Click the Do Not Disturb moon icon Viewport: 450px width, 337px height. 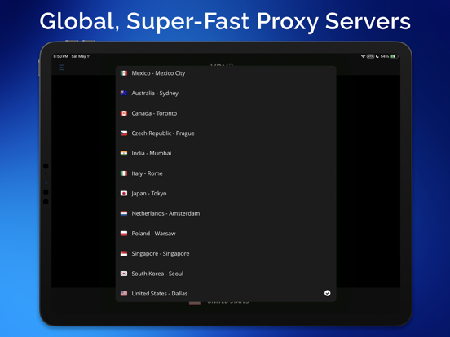(x=377, y=56)
